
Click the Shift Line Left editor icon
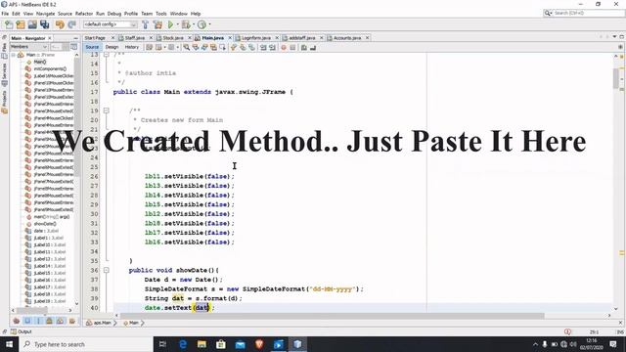[x=263, y=48]
